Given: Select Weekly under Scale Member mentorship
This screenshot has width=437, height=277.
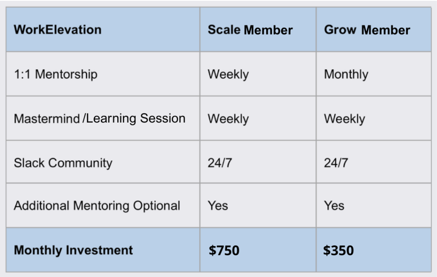Looking at the screenshot, I should point(258,74).
